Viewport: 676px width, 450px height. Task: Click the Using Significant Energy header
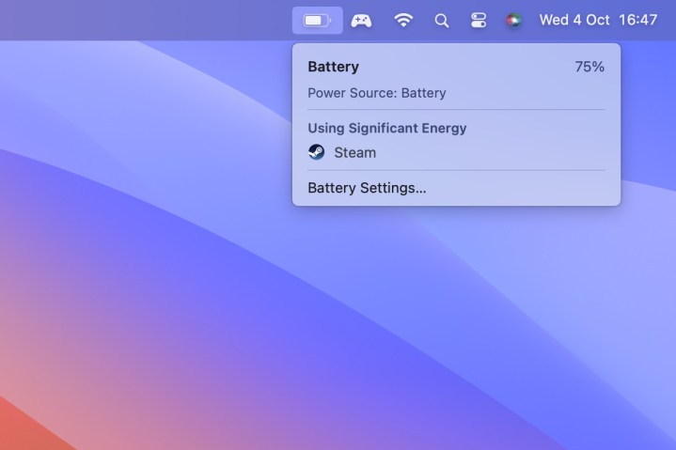[387, 128]
